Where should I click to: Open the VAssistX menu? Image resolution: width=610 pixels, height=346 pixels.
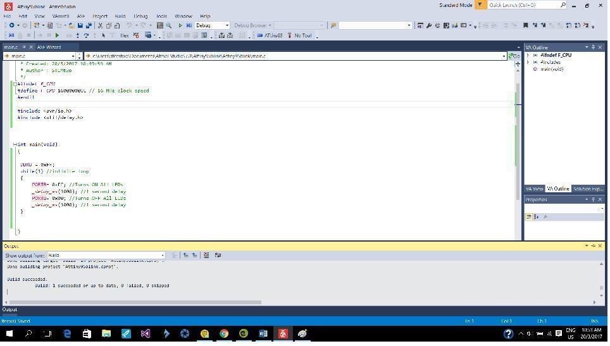click(60, 16)
